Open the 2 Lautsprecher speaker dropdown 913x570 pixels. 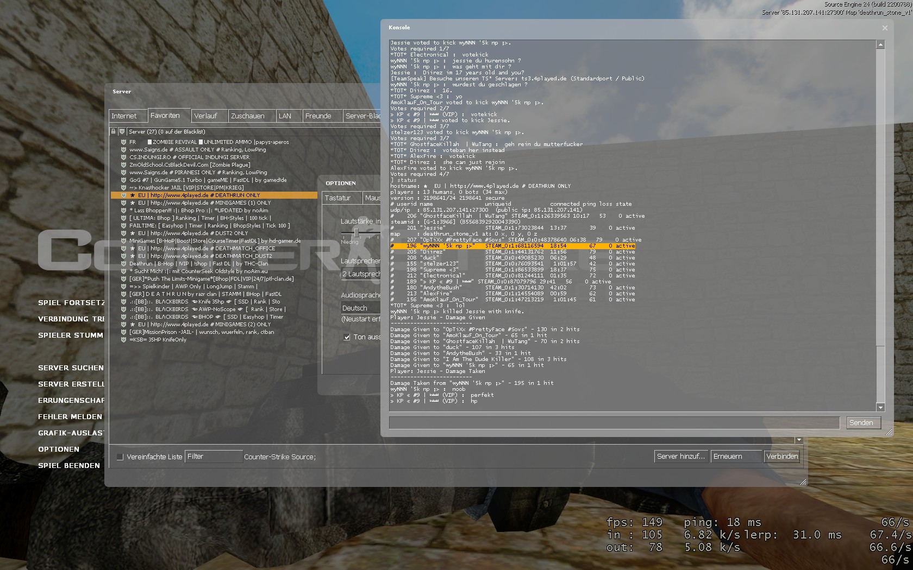[360, 274]
